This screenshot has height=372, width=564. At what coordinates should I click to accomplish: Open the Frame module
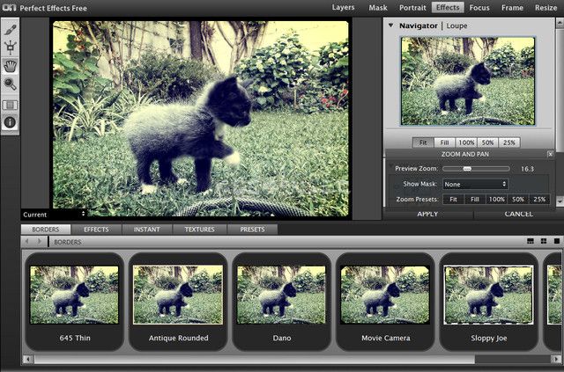click(512, 7)
